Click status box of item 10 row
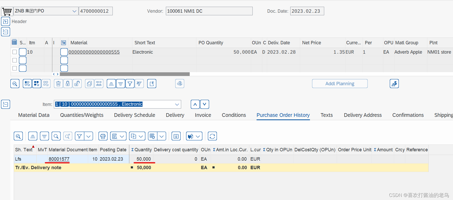 click(23, 52)
